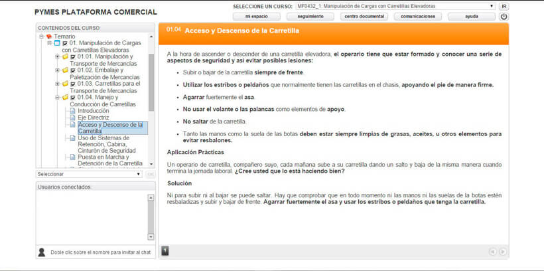544x271 pixels.
Task: Toggle checkbox for 01.03. Carretillas para el Transporte
Action: click(73, 84)
